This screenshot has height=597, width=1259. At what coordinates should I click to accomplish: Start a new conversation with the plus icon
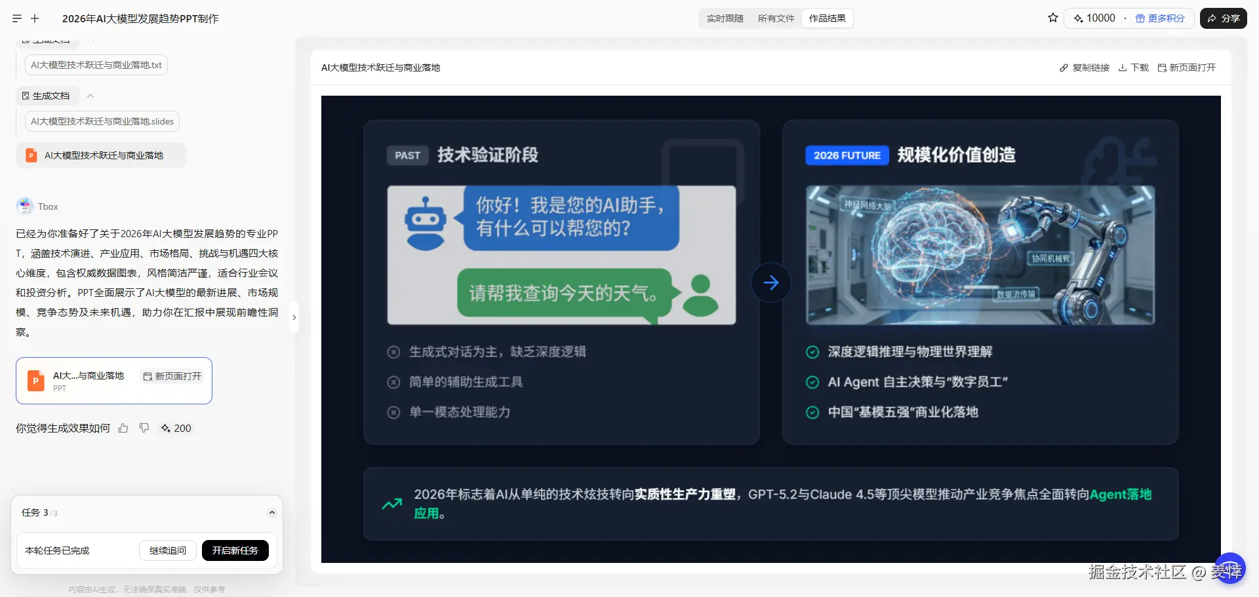35,18
